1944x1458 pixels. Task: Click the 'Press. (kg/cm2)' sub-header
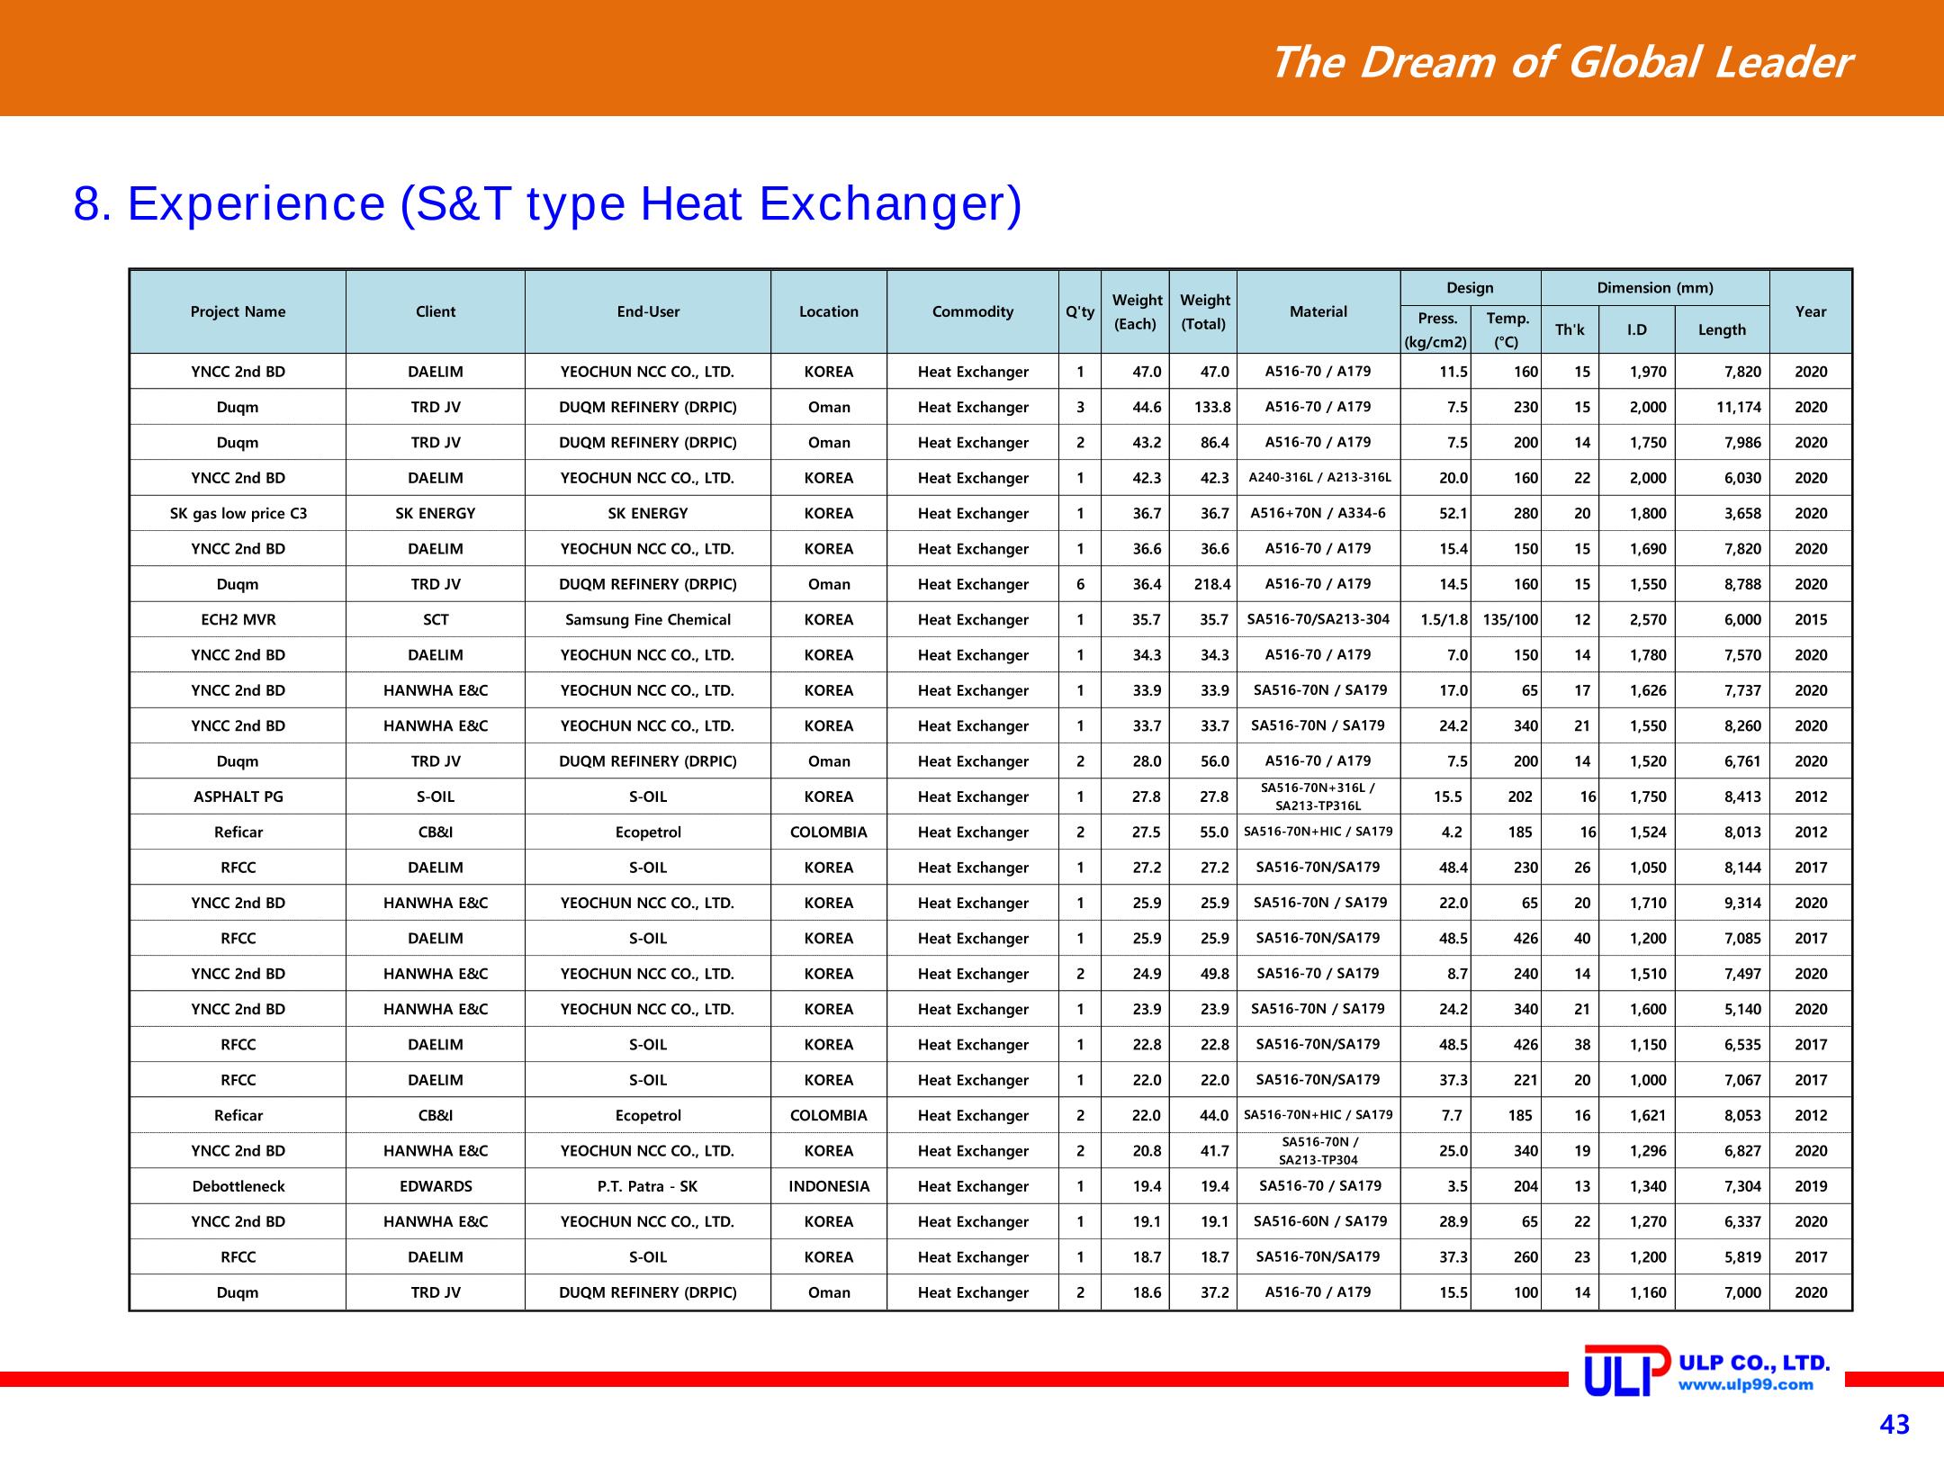tap(1435, 330)
